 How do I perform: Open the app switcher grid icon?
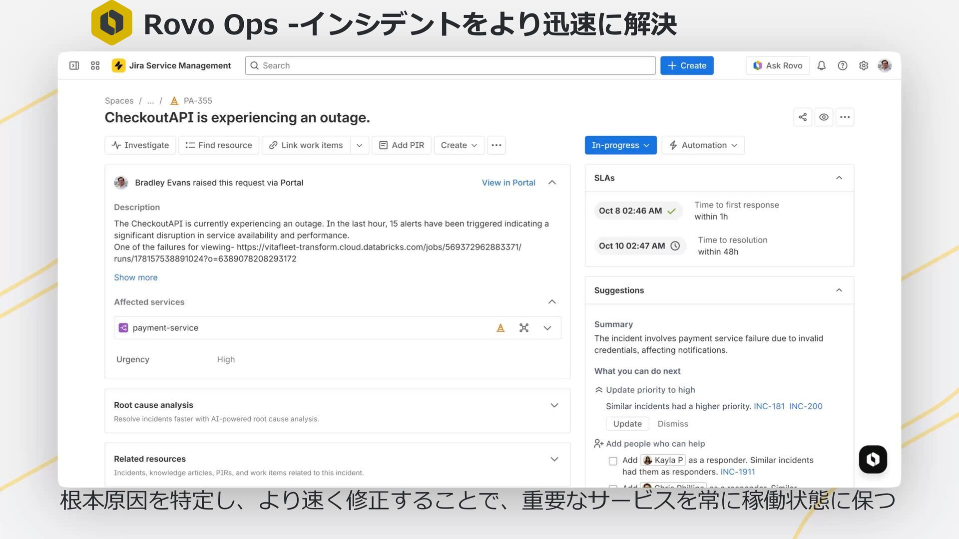click(95, 65)
